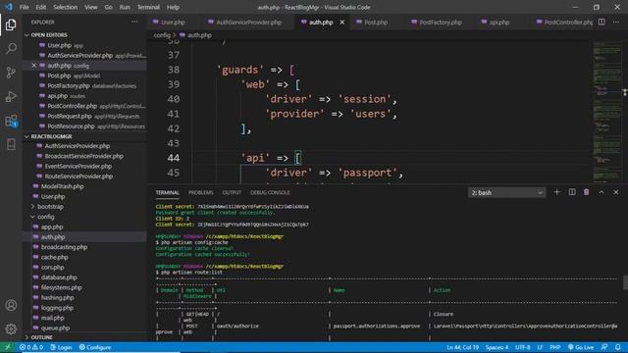This screenshot has width=628, height=353.
Task: Open the Source Control view
Action: click(x=11, y=73)
